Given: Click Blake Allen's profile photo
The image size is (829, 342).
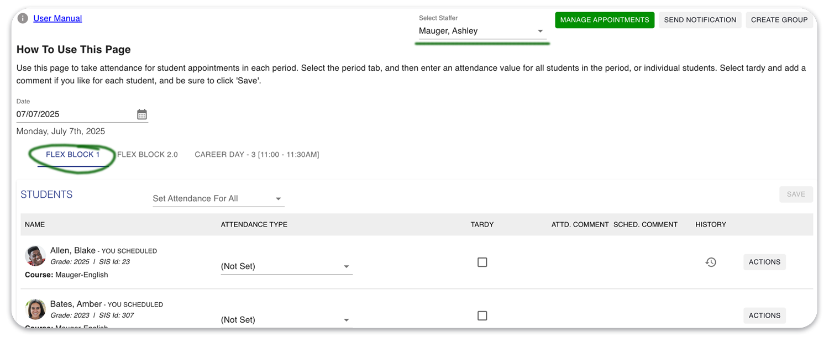Looking at the screenshot, I should point(35,256).
